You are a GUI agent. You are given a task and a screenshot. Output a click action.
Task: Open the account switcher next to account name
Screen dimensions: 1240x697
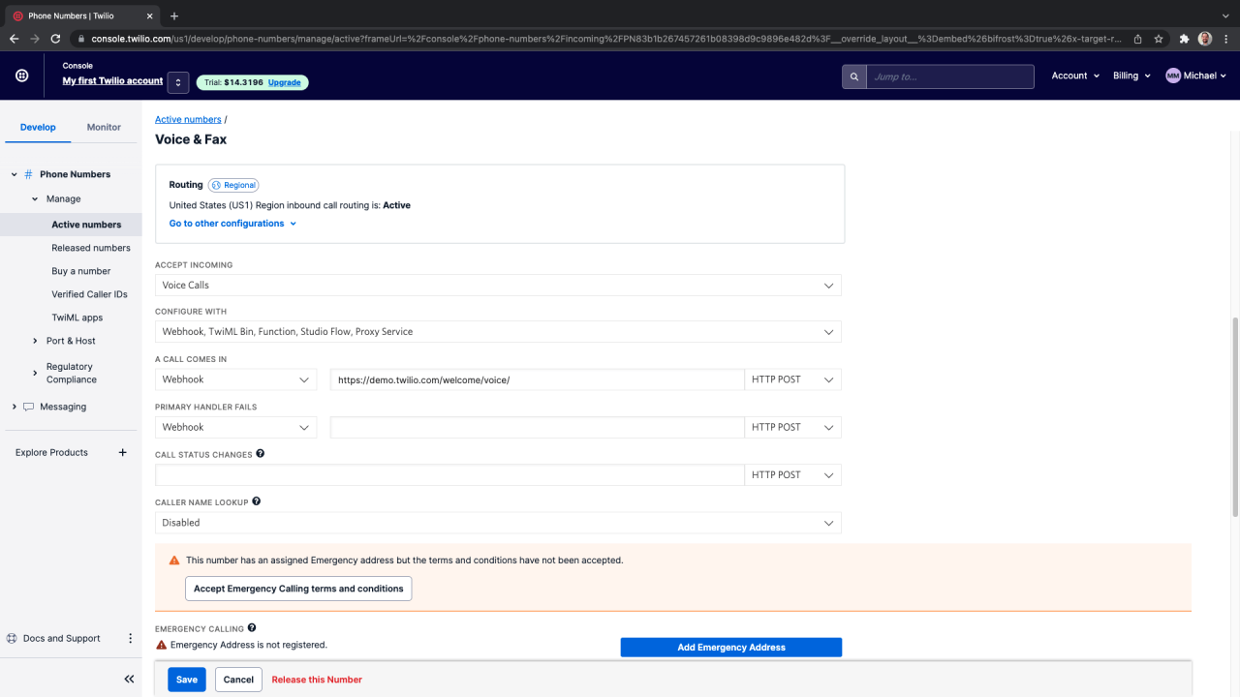[177, 82]
